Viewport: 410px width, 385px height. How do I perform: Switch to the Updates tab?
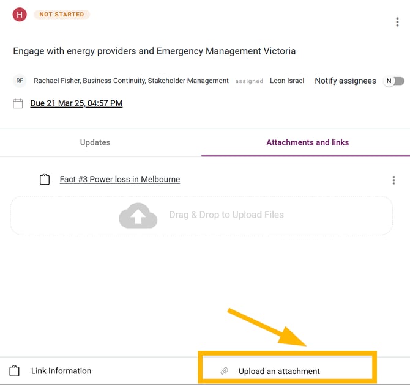[x=95, y=142]
